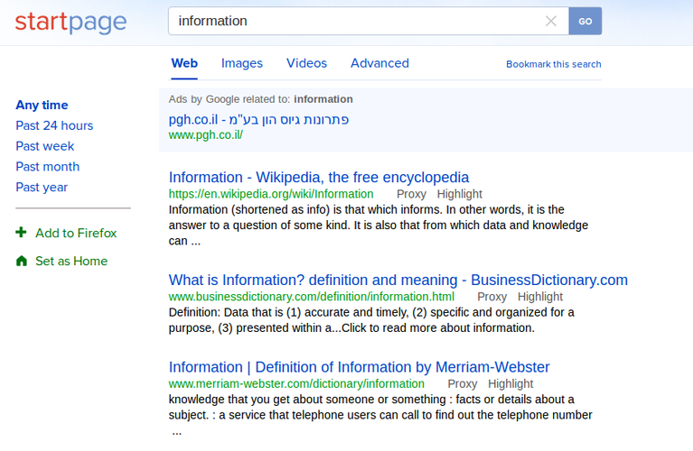Click the merriam-webster.com dictionary URL
693x451 pixels.
click(296, 384)
